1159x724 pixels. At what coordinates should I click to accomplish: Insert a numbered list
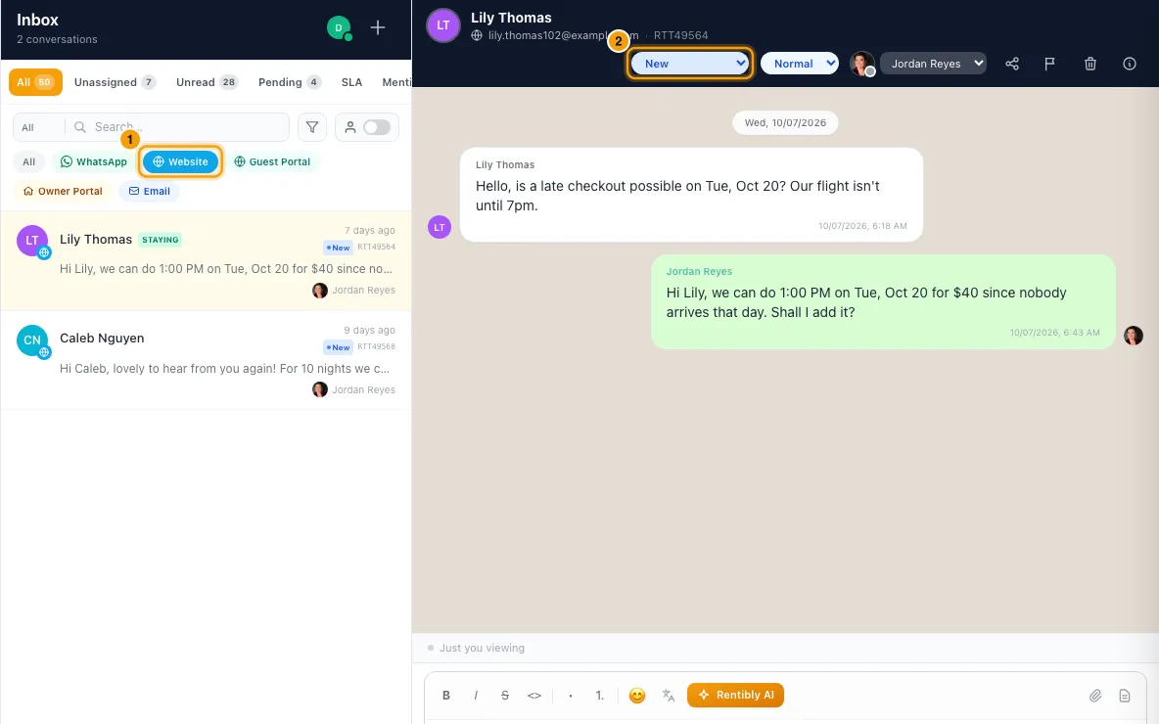[x=599, y=696]
